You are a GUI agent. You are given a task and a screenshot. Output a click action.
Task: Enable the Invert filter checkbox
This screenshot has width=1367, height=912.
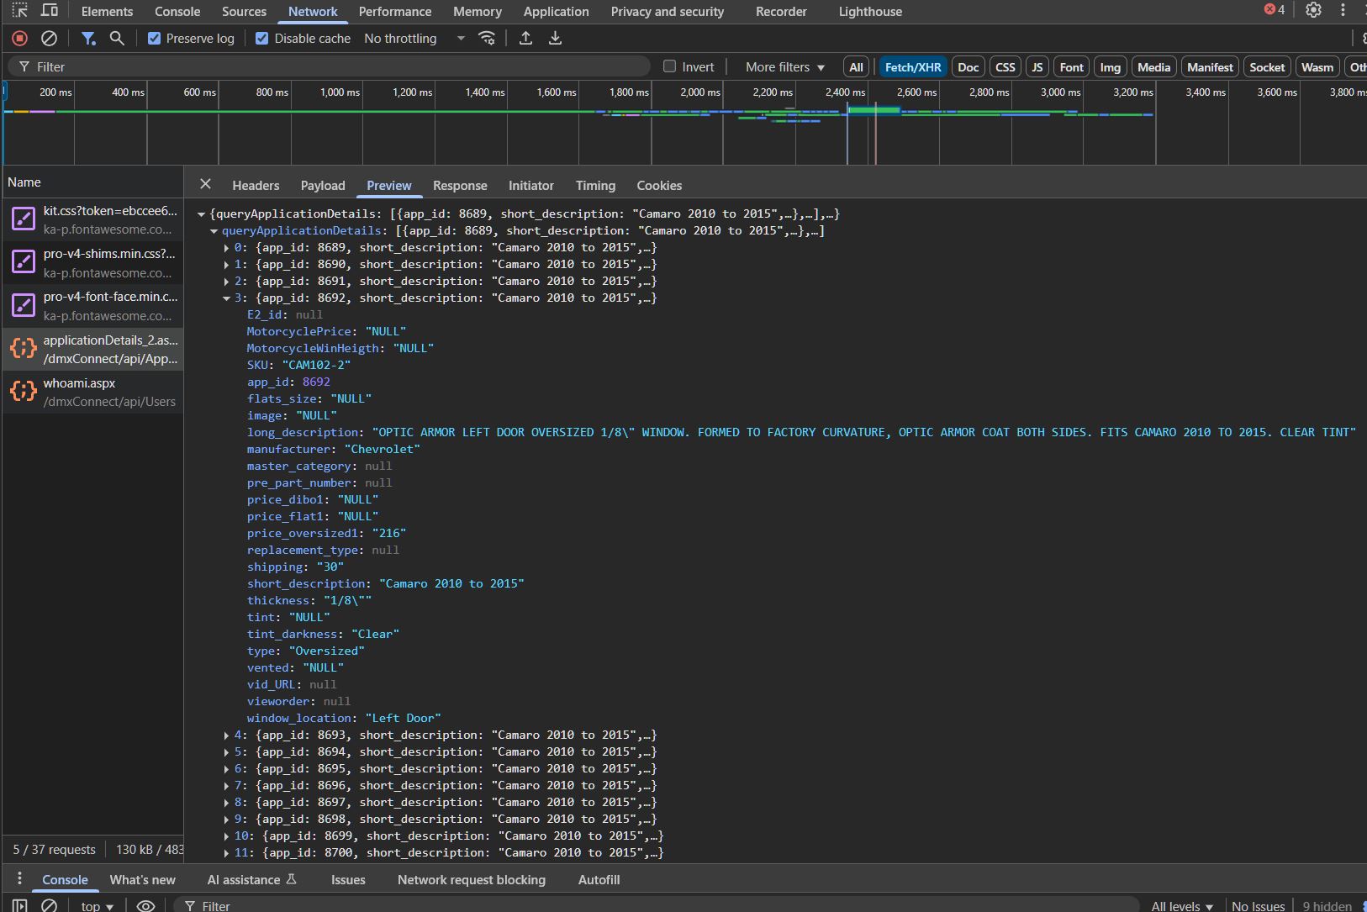tap(669, 66)
